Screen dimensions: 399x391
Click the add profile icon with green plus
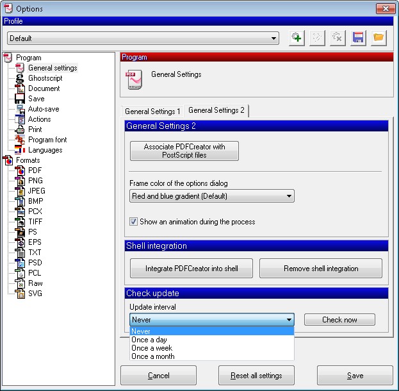pos(297,38)
